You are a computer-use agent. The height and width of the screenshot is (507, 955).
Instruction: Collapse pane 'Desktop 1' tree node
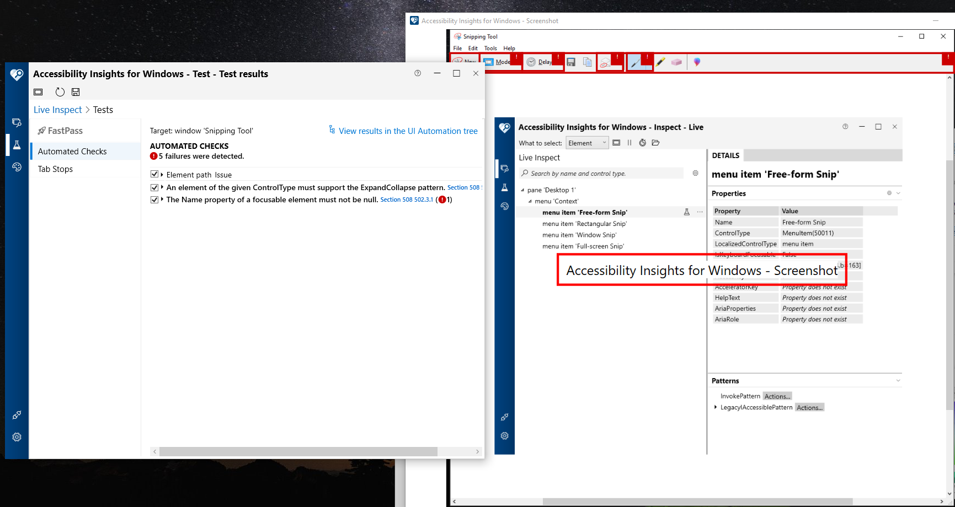523,190
